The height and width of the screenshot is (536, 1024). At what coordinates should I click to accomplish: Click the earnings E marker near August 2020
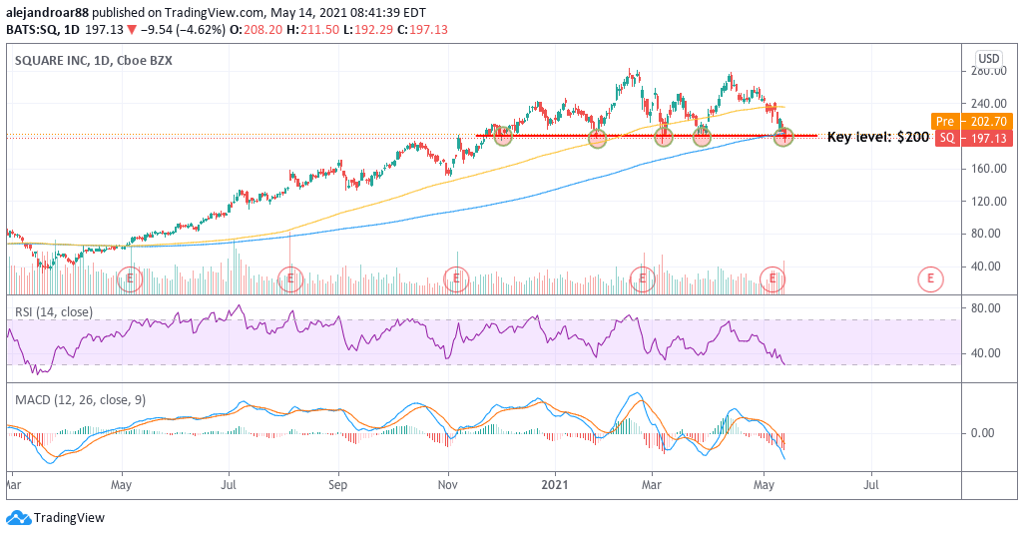click(x=290, y=279)
